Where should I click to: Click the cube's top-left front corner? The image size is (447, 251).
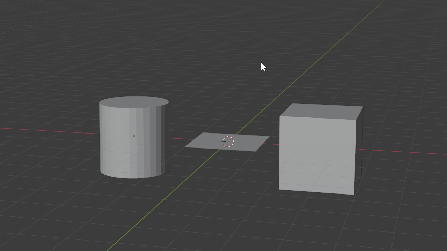[280, 116]
